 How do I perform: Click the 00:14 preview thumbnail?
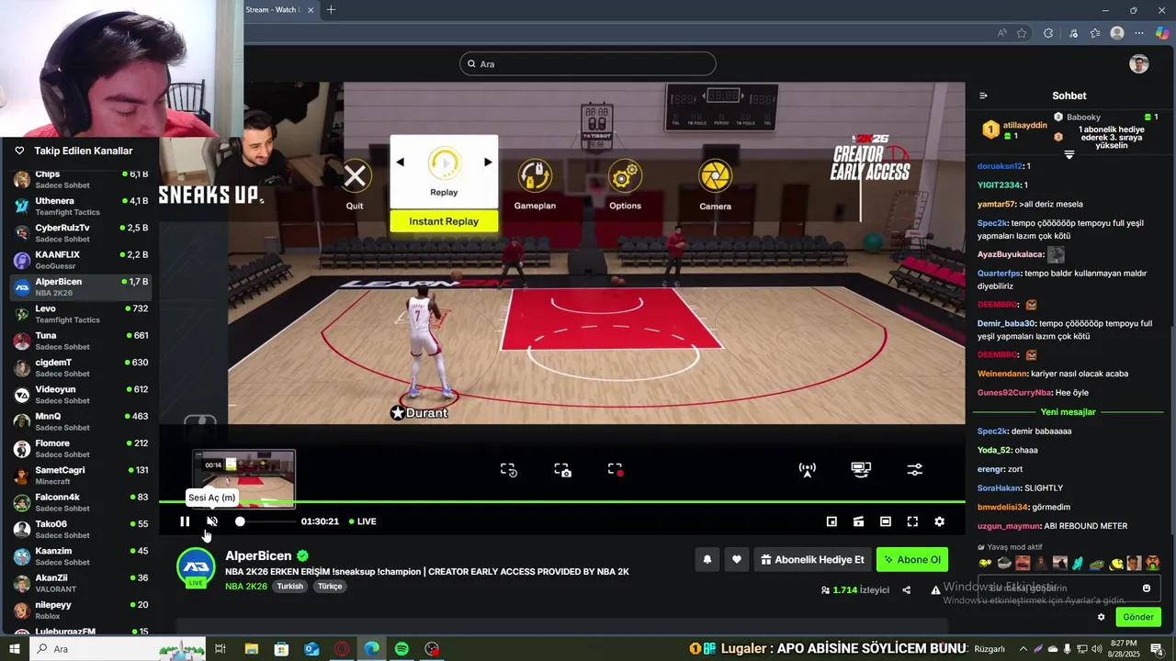[x=243, y=478]
